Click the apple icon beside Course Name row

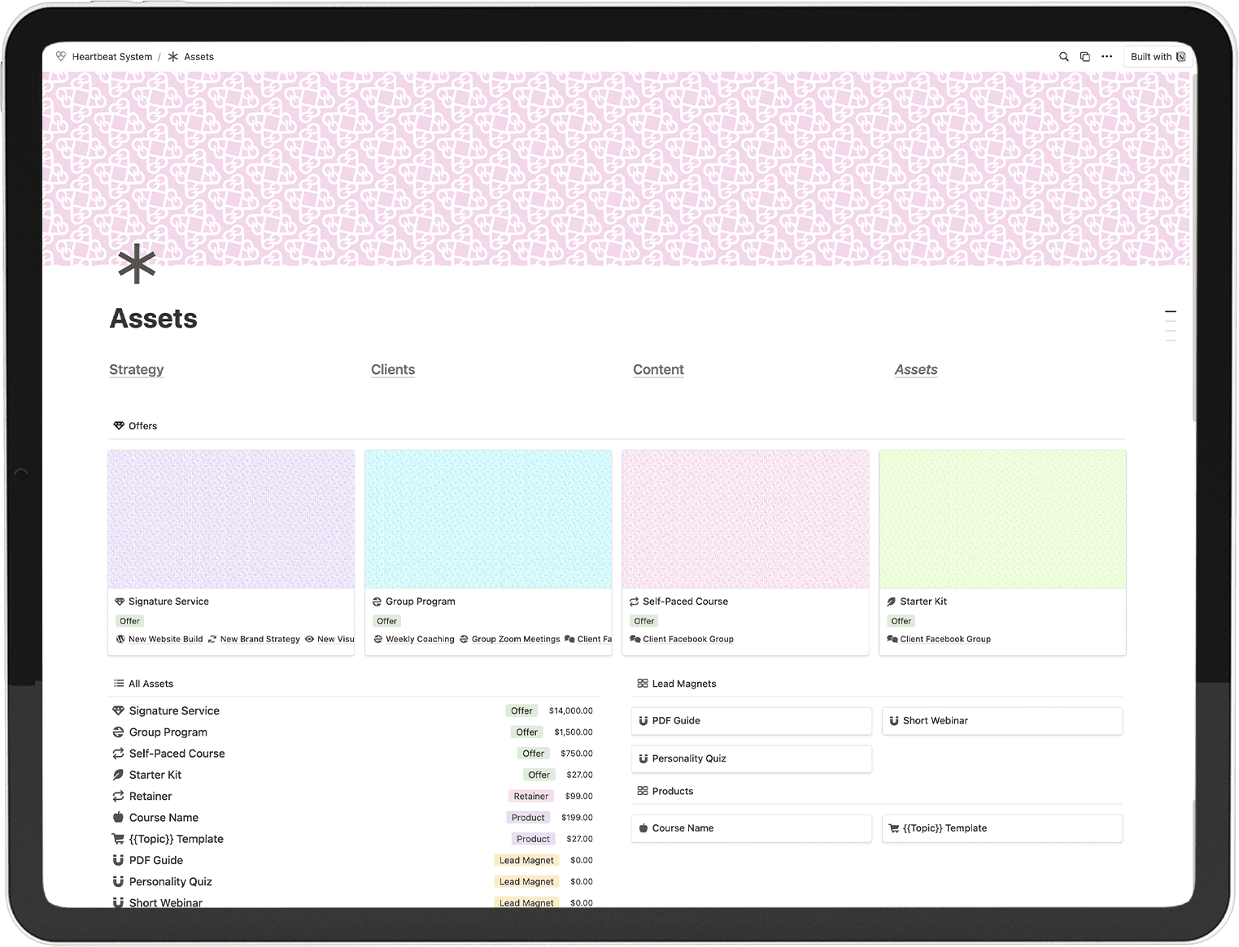[118, 818]
